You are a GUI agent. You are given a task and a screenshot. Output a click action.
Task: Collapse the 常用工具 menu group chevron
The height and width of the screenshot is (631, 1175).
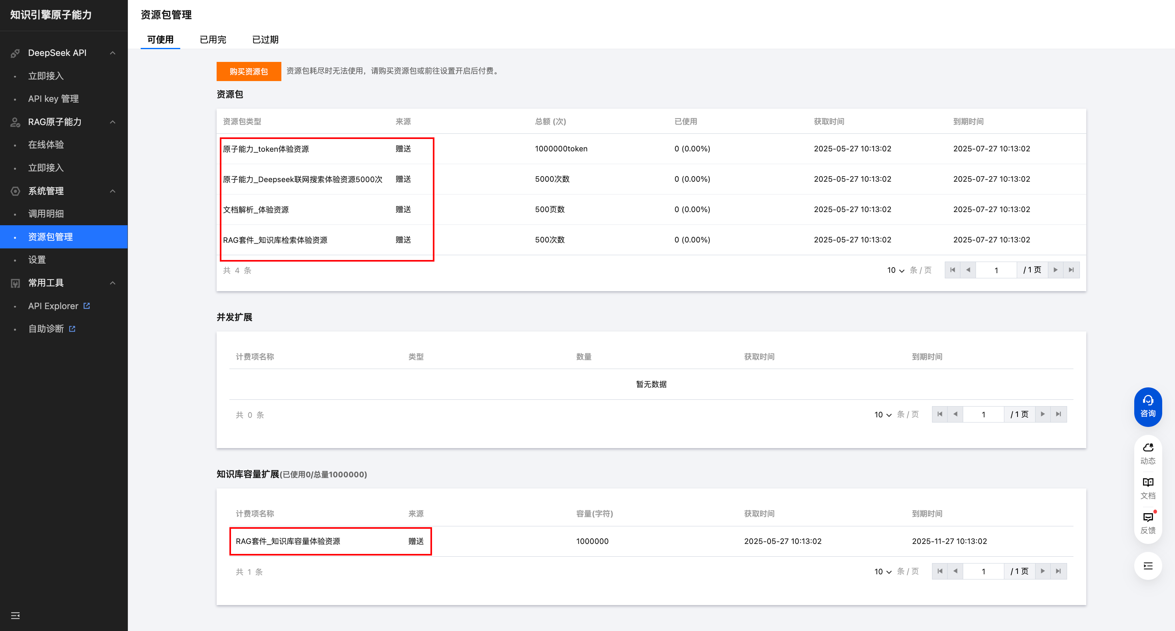pyautogui.click(x=113, y=283)
